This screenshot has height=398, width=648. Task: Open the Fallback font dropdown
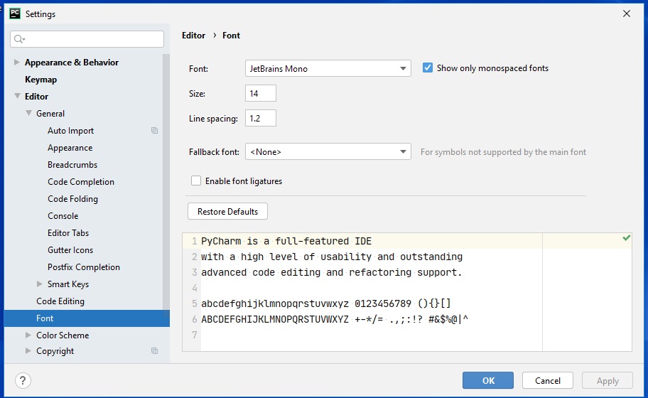328,152
